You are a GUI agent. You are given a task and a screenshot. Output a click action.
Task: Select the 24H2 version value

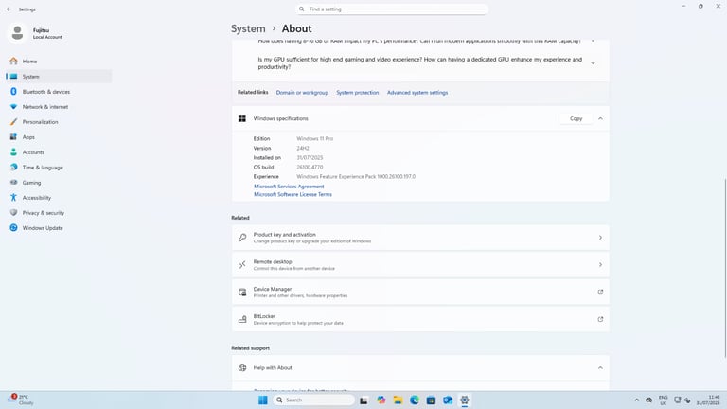303,149
